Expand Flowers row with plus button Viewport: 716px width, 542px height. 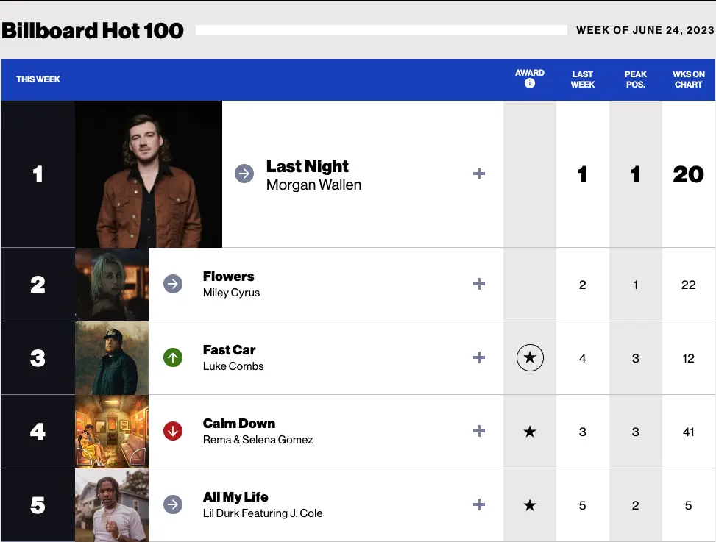[479, 284]
